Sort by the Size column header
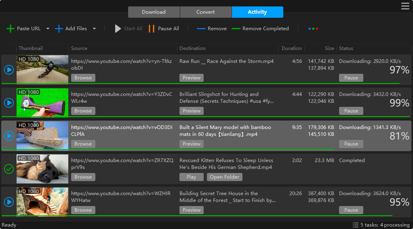Viewport: 413px width, 229px height. pyautogui.click(x=329, y=48)
